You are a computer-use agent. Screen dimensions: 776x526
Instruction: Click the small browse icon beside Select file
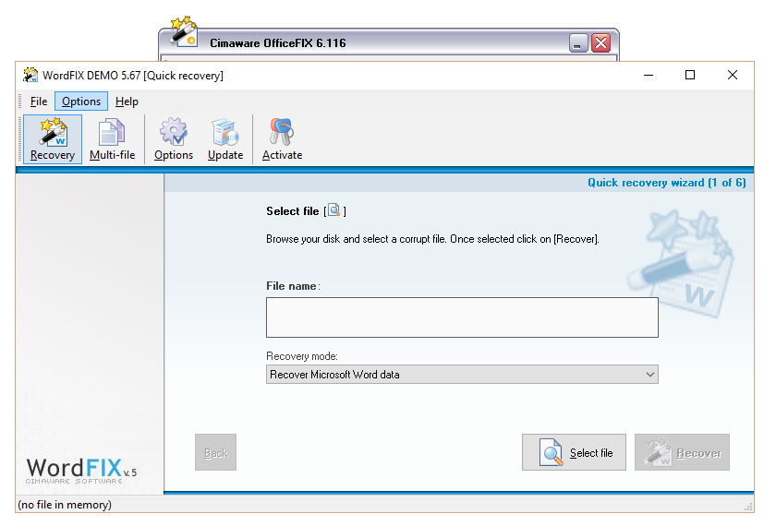click(x=334, y=210)
